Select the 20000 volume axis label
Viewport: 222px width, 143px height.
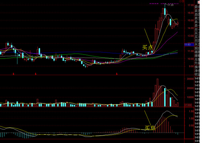pyautogui.click(x=190, y=88)
